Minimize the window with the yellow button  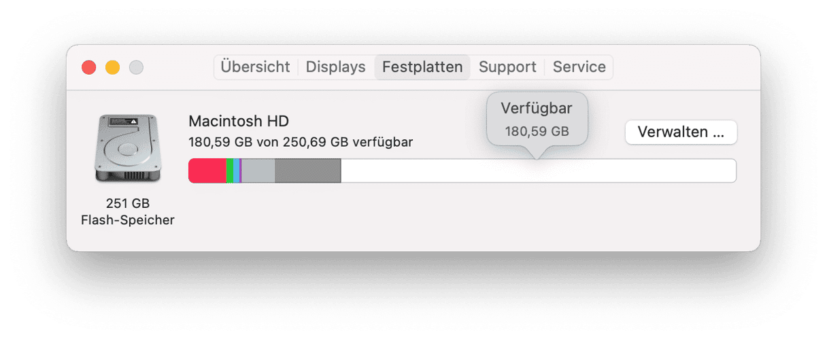112,67
